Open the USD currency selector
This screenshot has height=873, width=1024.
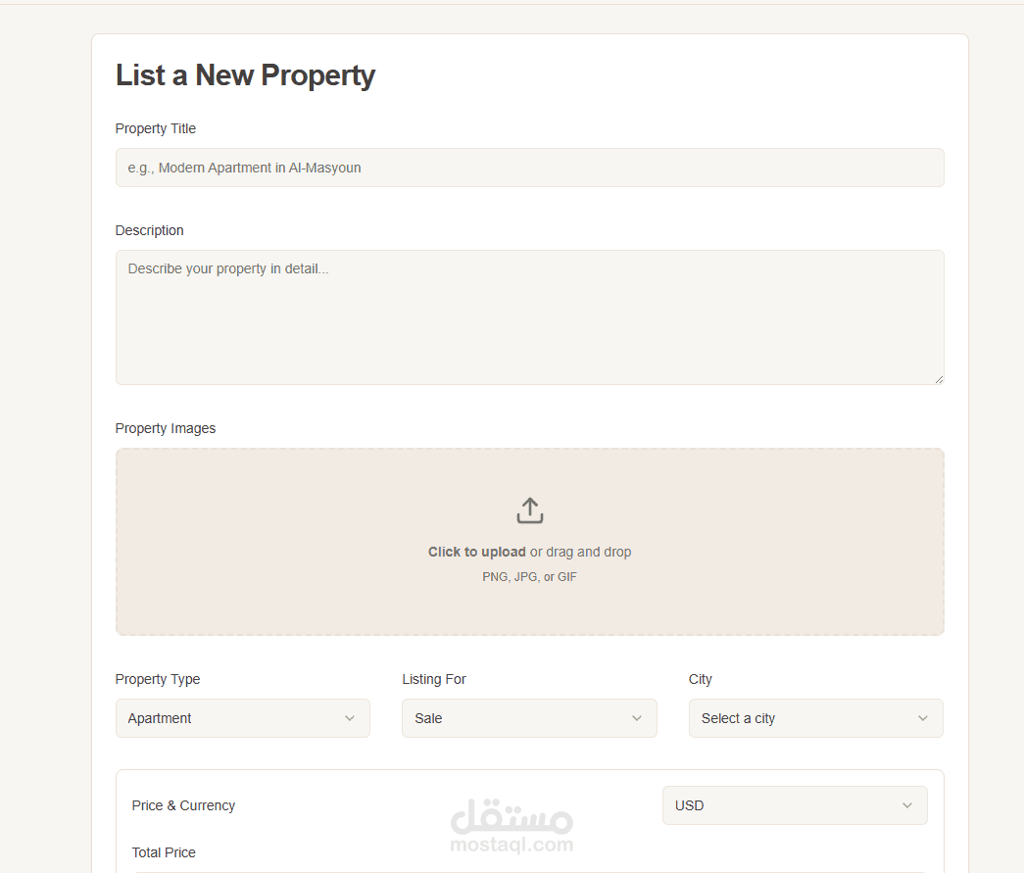pos(794,805)
